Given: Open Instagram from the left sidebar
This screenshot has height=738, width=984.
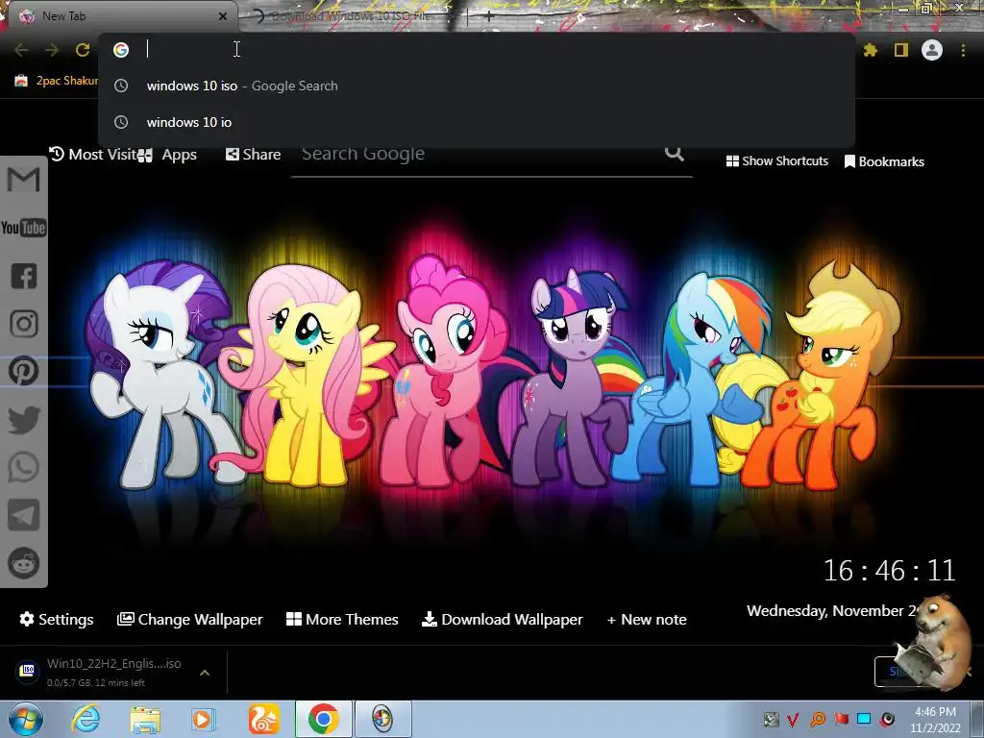Looking at the screenshot, I should (x=24, y=324).
